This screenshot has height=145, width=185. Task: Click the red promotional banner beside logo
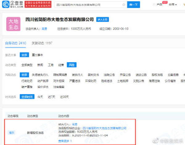pyautogui.click(x=38, y=4)
